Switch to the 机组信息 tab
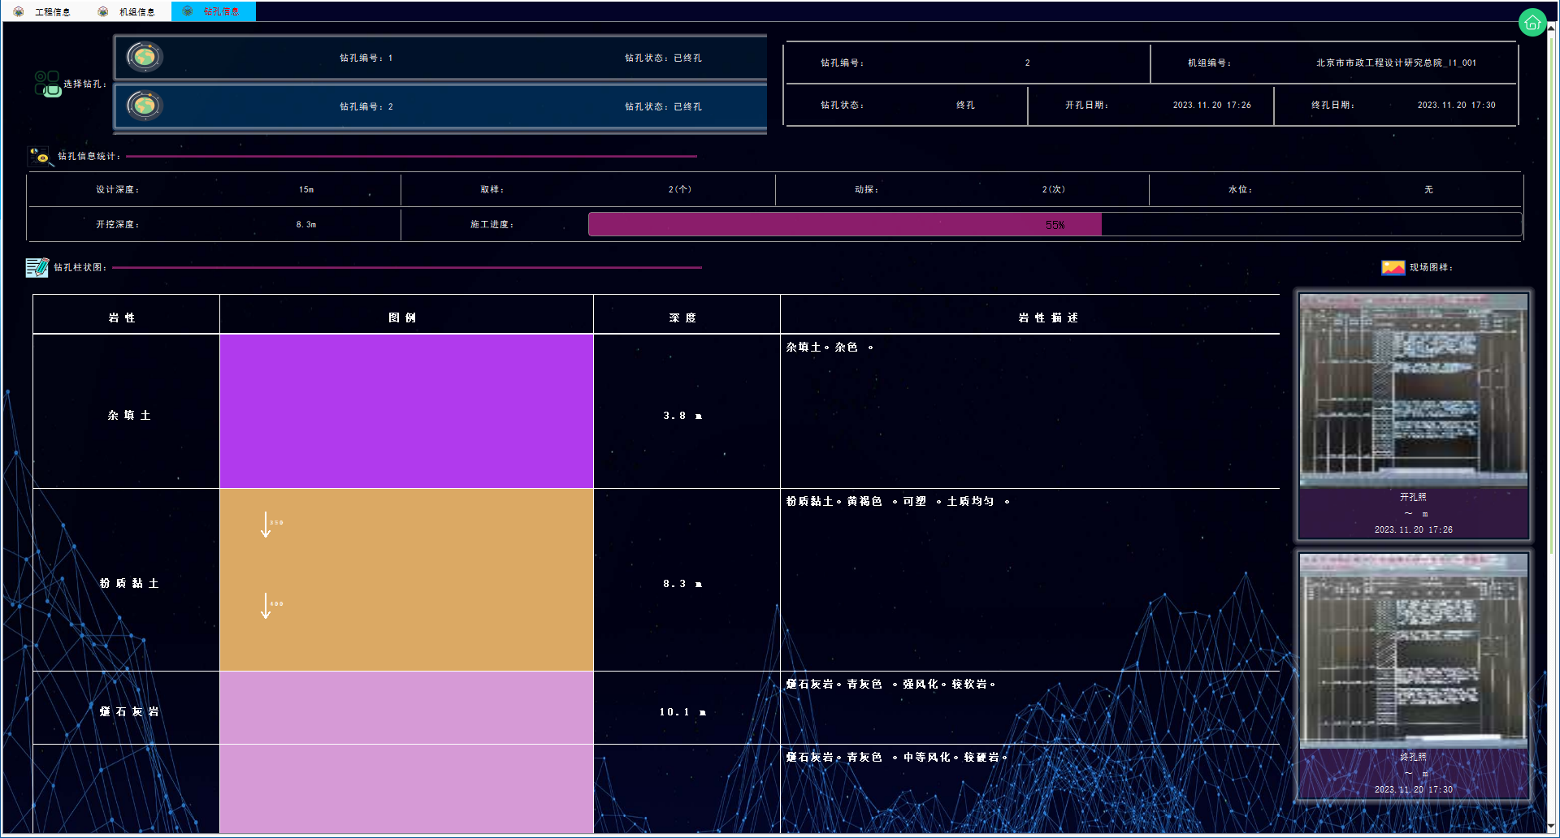Screen dimensions: 1560x838 [x=136, y=11]
